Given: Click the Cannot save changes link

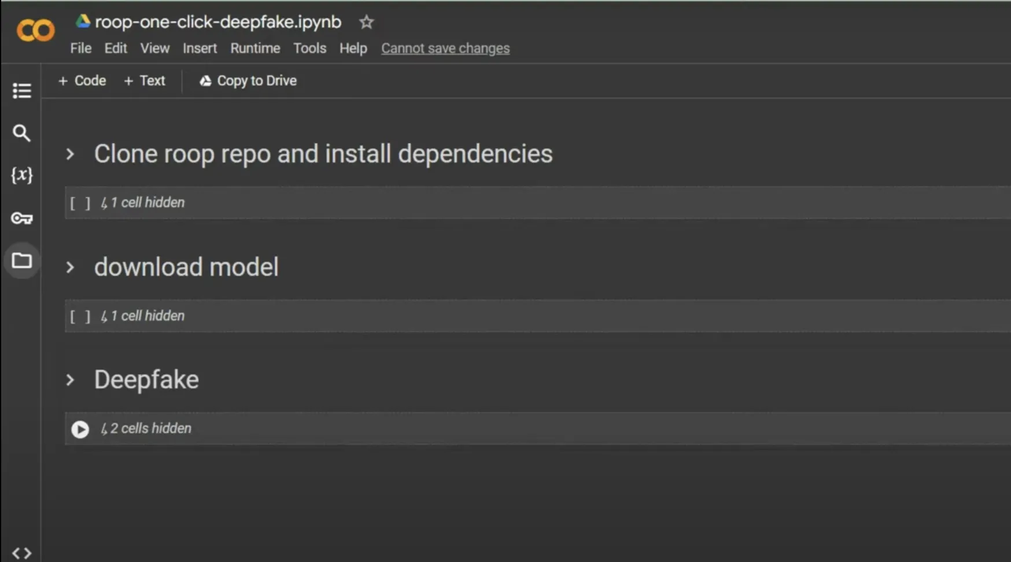Looking at the screenshot, I should click(x=445, y=48).
